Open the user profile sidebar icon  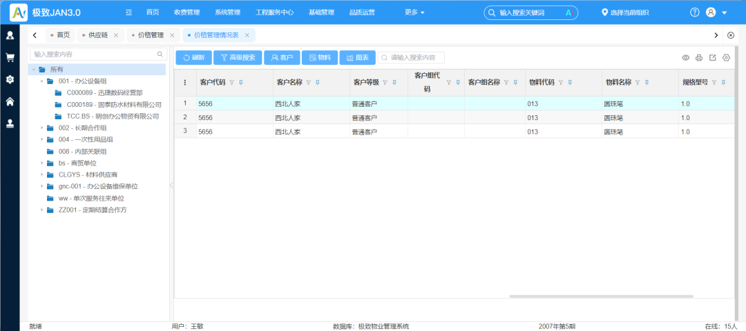point(10,35)
